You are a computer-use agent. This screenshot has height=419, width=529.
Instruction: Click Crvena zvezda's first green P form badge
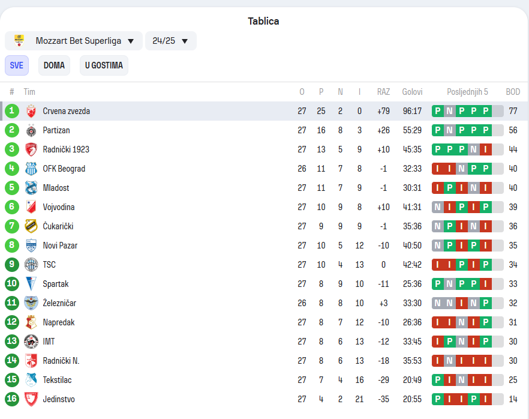click(438, 111)
